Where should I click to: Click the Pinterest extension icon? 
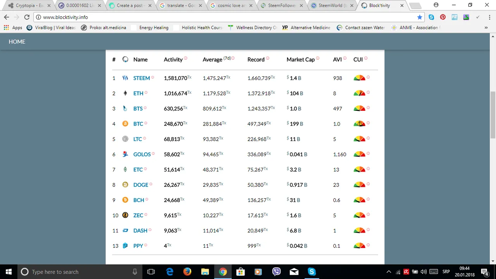click(443, 17)
